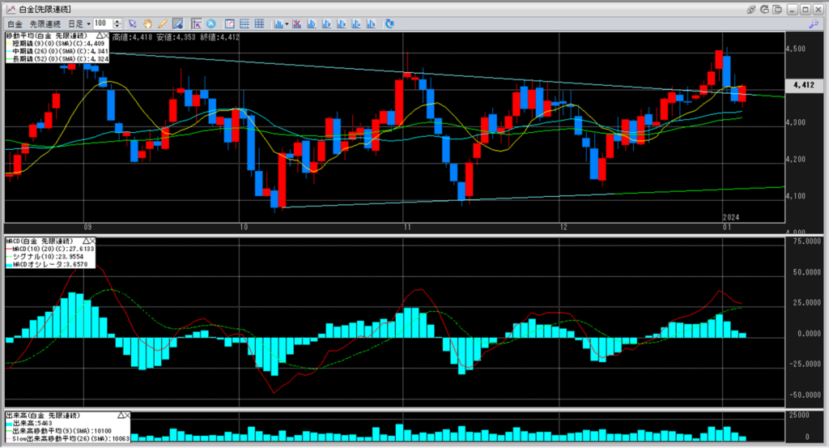Click the 01 January 2024 axis label
Viewport: 829px width, 448px height.
click(x=727, y=228)
